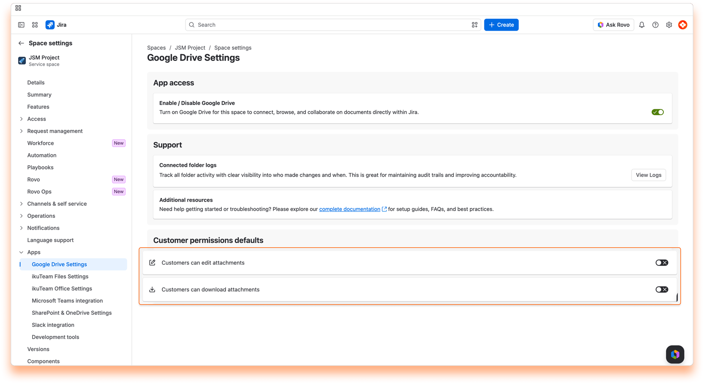Click the JSM Project space icon
The image size is (704, 384).
coord(22,61)
